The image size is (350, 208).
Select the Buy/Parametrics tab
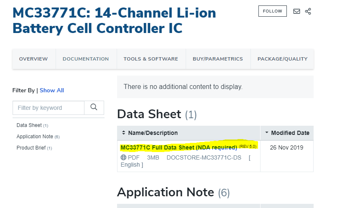[x=217, y=59]
